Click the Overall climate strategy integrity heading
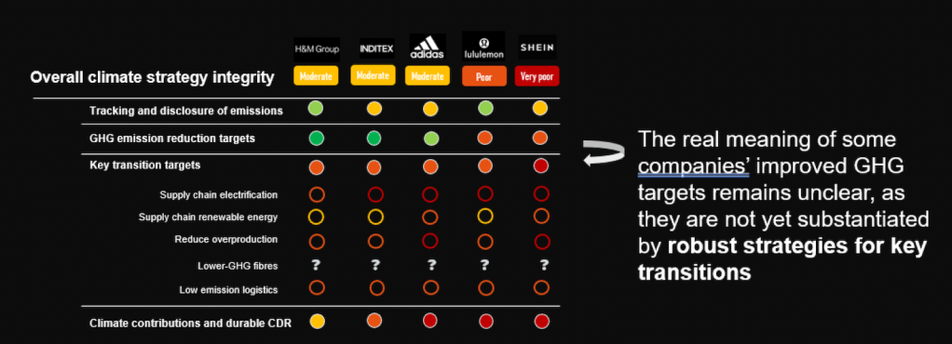This screenshot has width=952, height=344. point(153,77)
